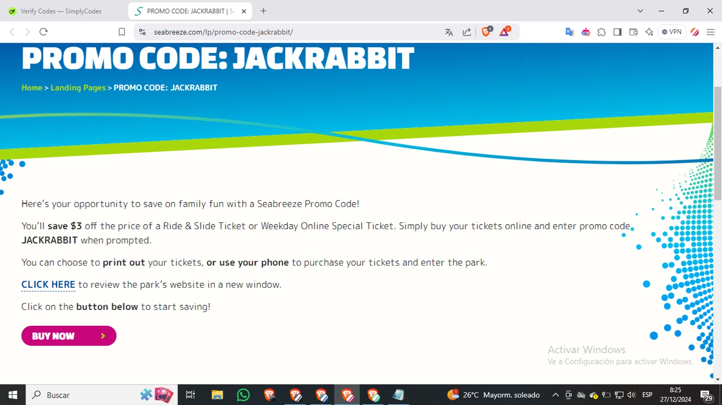Click the scrollbar up arrow
722x405 pixels.
pos(718,47)
